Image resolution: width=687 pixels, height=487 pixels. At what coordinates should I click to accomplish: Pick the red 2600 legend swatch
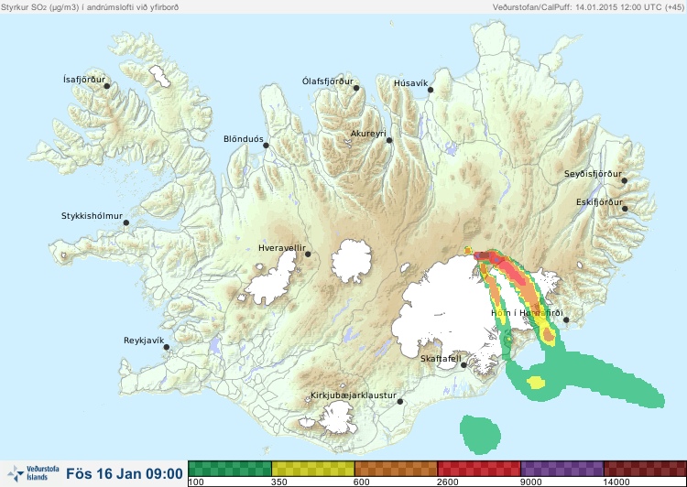click(x=479, y=469)
